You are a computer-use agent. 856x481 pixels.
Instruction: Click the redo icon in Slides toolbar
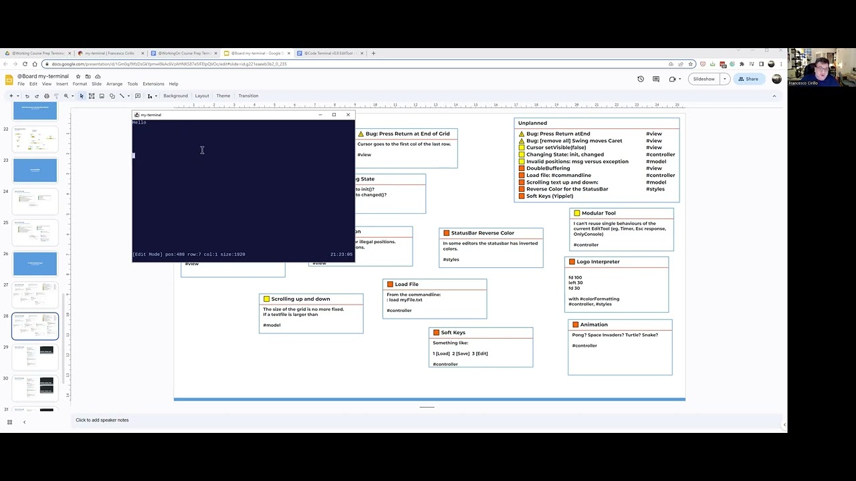click(x=37, y=96)
